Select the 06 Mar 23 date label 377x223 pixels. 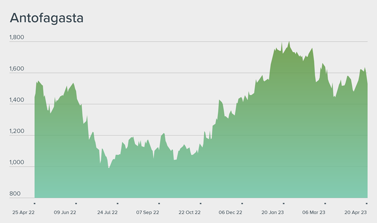[314, 212]
